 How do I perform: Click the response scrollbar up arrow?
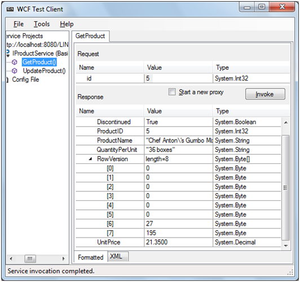tap(286, 123)
